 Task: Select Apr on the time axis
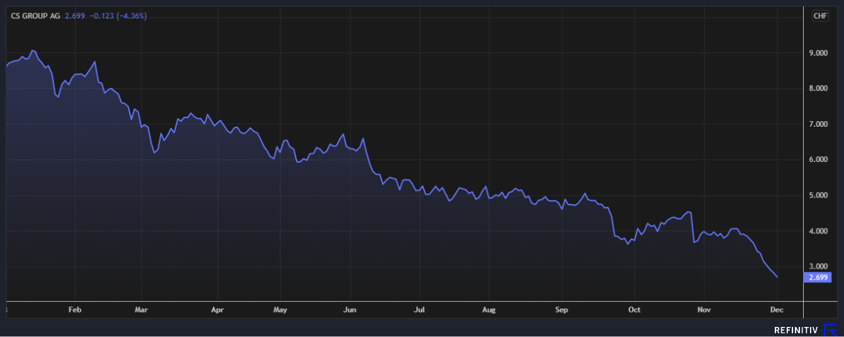pyautogui.click(x=218, y=309)
